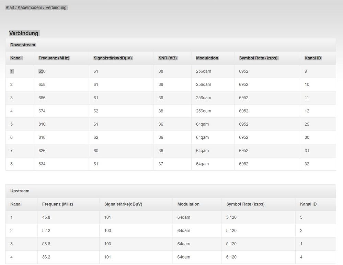
Task: Click symbol rate 6952 in 818 row
Action: (244, 138)
